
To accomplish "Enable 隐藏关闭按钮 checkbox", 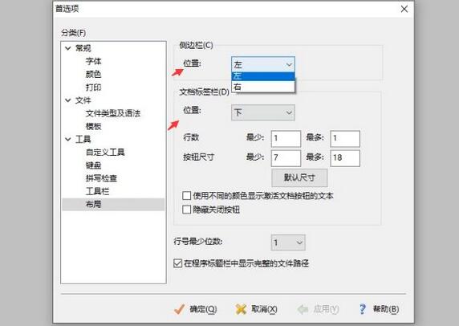I will click(x=186, y=210).
